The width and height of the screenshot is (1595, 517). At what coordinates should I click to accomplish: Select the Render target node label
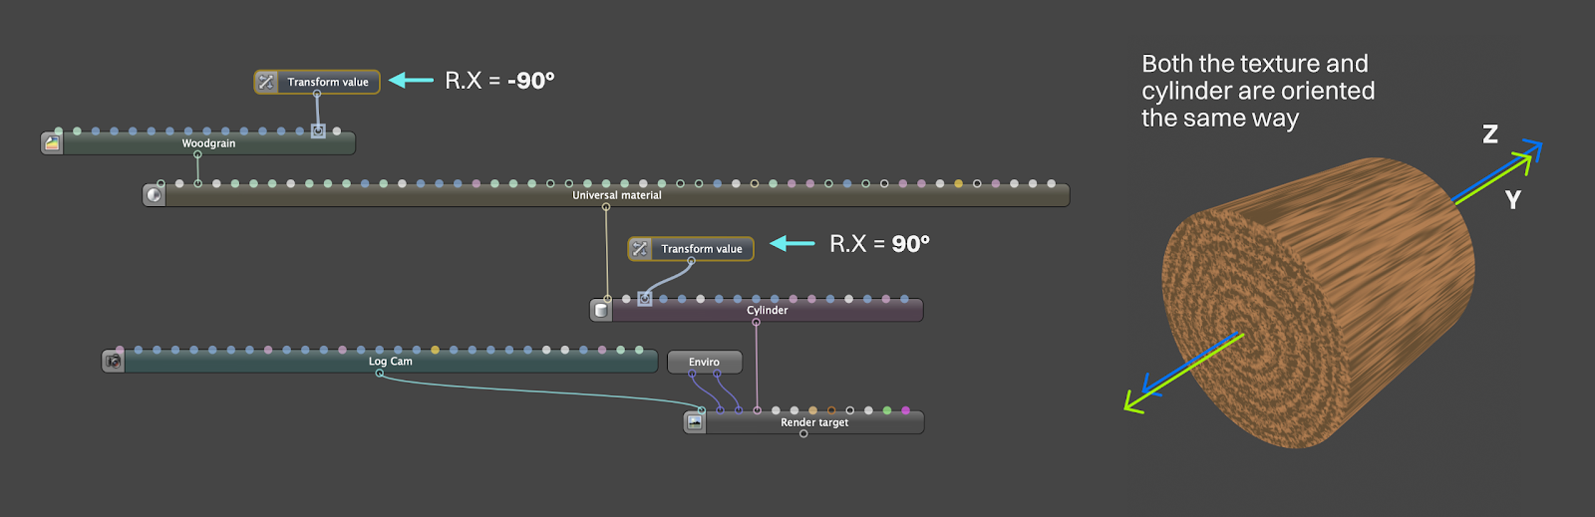click(x=813, y=422)
